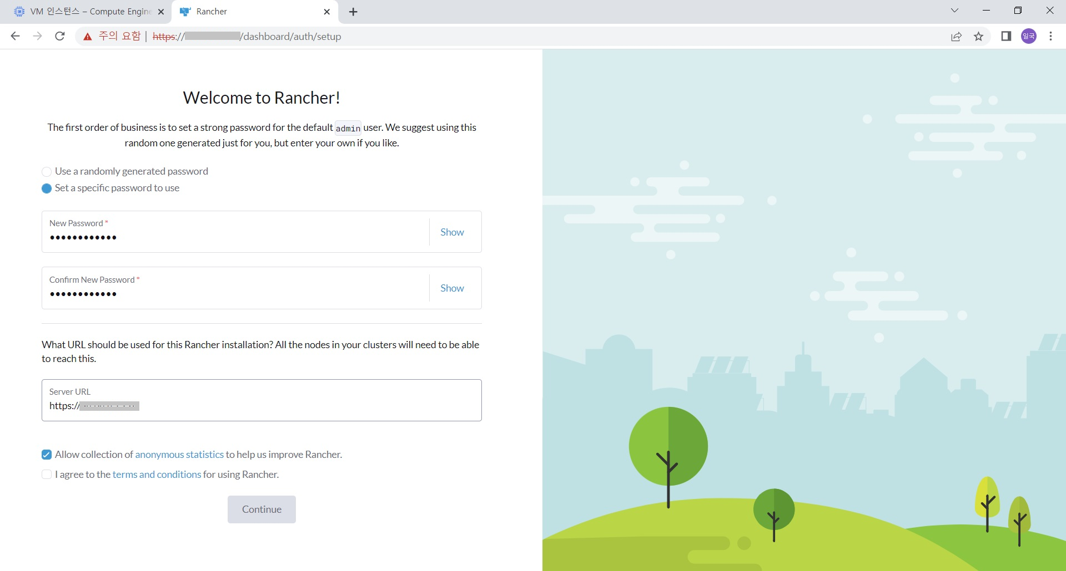1066x571 pixels.
Task: Click the browser forward arrow
Action: 37,36
